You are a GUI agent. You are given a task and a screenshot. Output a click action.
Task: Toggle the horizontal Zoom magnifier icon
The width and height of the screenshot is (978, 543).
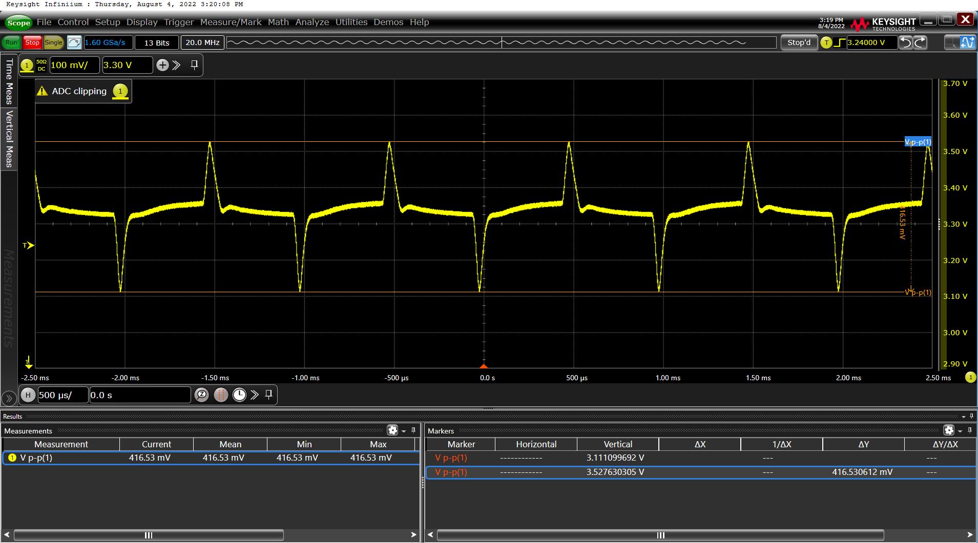[x=202, y=395]
